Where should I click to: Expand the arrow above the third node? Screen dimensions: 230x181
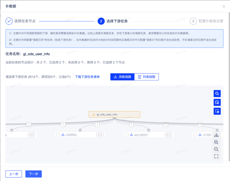[149, 130]
